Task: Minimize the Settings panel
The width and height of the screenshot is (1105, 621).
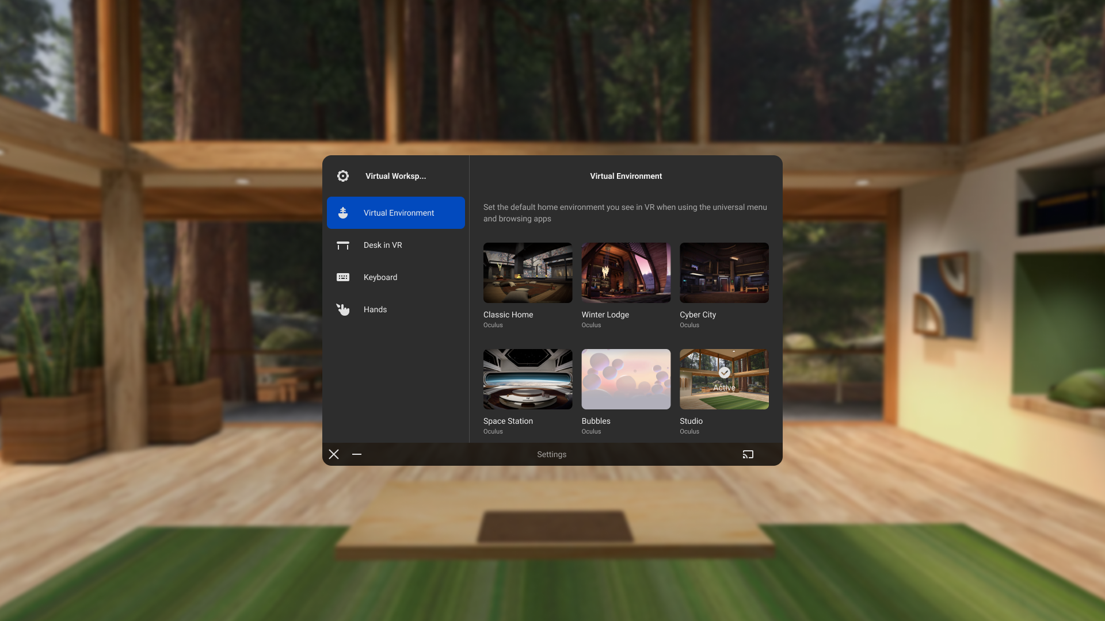Action: coord(357,454)
